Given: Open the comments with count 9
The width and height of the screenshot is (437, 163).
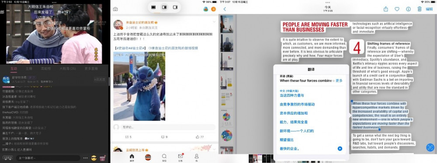Looking at the screenshot, I should coord(164,137).
